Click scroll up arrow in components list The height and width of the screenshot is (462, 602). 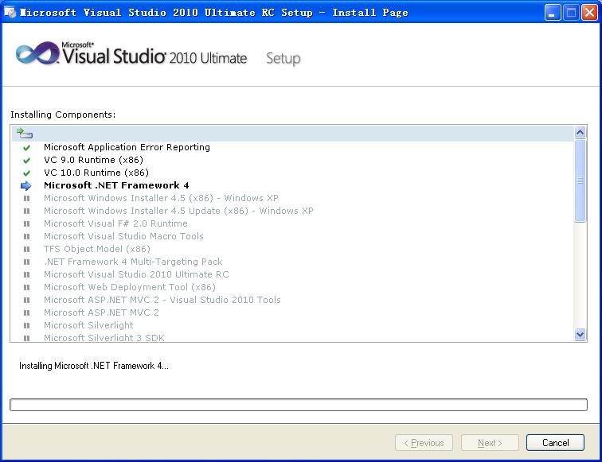[x=580, y=132]
